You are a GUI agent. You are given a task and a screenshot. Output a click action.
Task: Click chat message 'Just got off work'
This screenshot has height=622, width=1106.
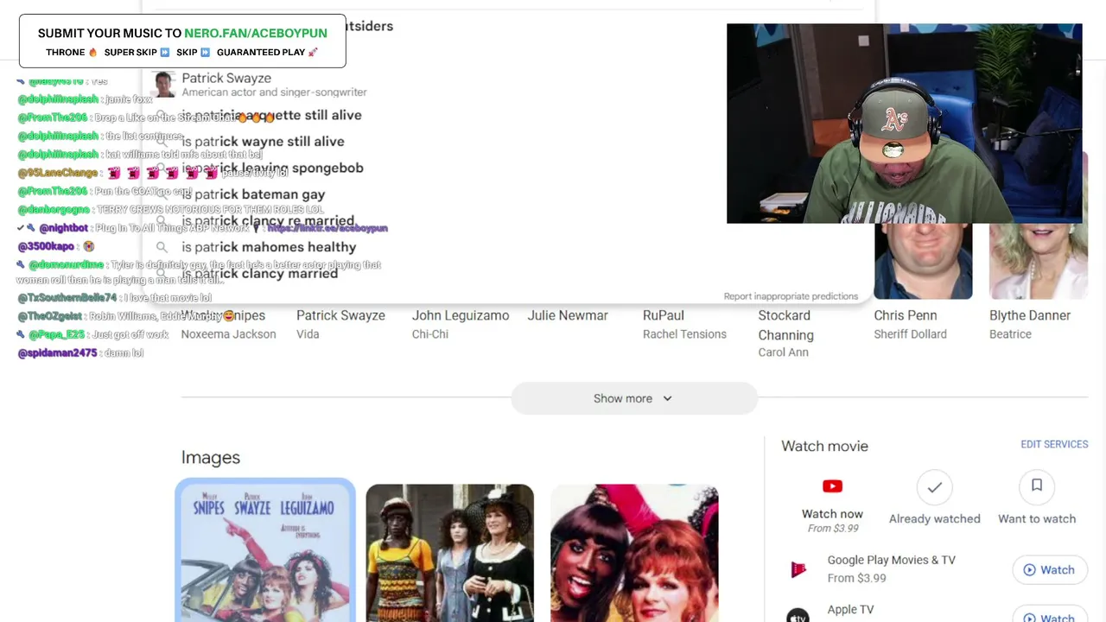130,334
